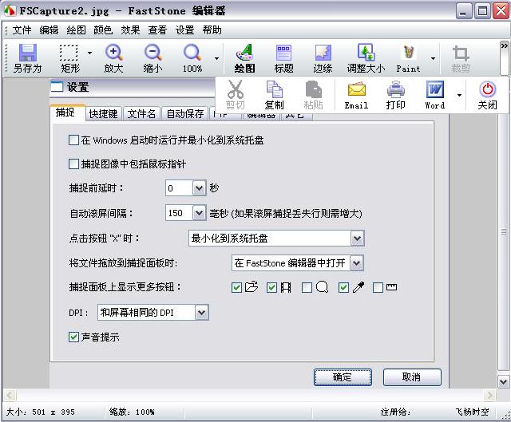Open the 绘图 menu in menu bar
511x422 pixels.
[77, 30]
